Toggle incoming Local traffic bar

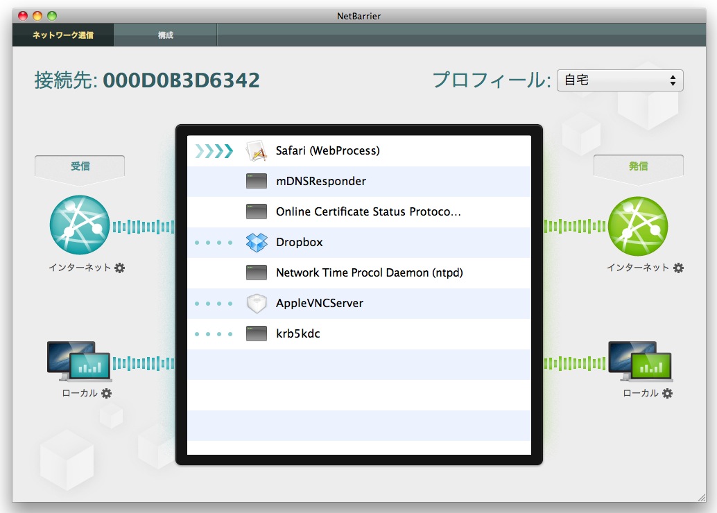144,363
